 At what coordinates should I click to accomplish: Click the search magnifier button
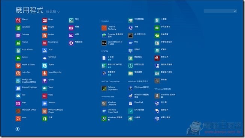(x=235, y=11)
